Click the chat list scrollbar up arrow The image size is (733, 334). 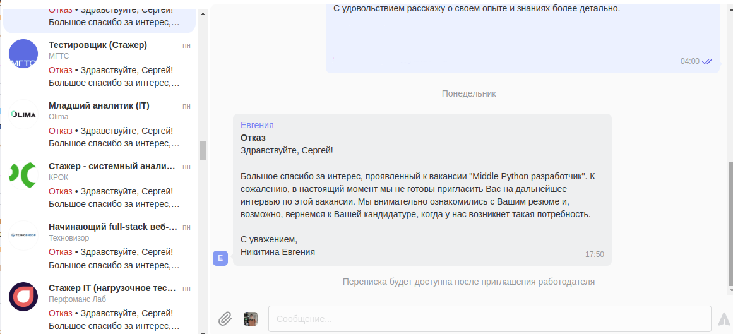click(203, 13)
